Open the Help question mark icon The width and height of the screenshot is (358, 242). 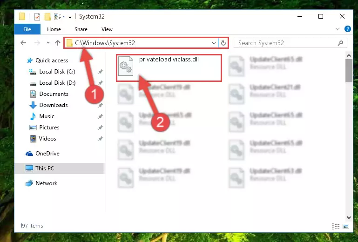[x=347, y=29]
